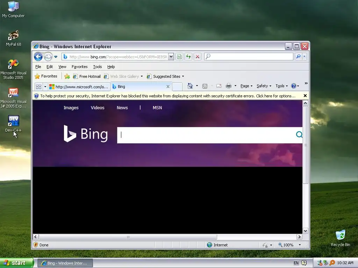358x268 pixels.
Task: Select the MyPal 68 desktop icon
Action: tap(14, 38)
